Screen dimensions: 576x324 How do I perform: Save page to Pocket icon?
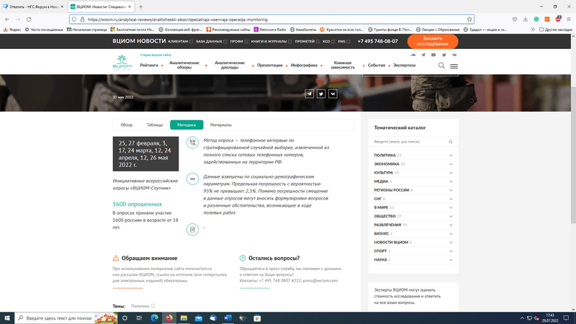coord(515,19)
